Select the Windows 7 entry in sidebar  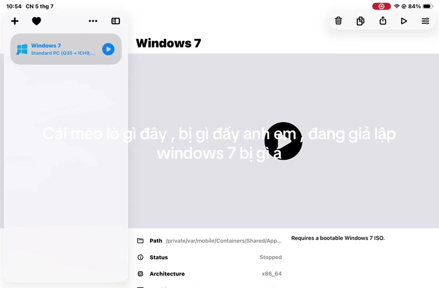click(66, 49)
